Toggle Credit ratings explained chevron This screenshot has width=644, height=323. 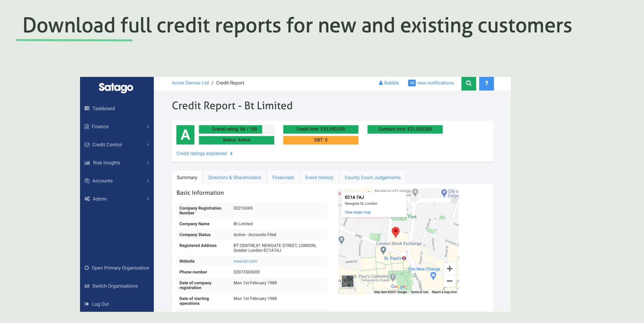(231, 153)
